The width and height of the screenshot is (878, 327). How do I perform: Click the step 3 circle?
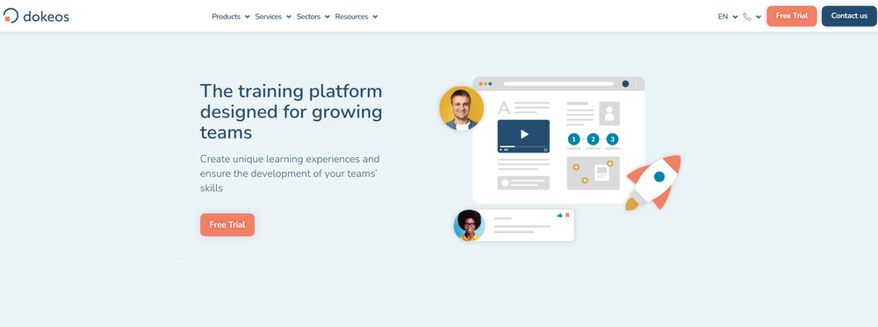(x=613, y=139)
